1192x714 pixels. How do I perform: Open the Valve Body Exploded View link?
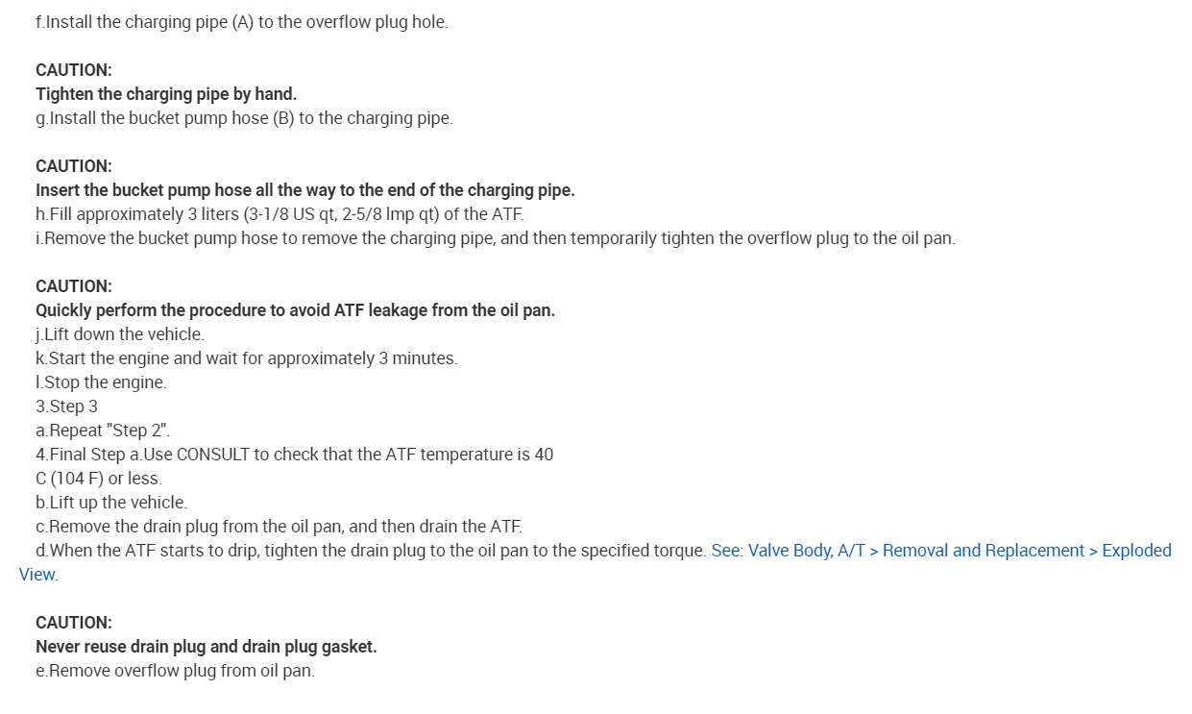940,551
